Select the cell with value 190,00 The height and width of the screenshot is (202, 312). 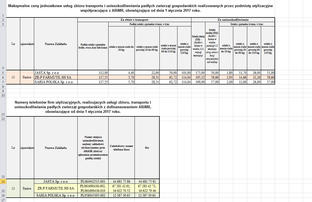click(x=198, y=82)
